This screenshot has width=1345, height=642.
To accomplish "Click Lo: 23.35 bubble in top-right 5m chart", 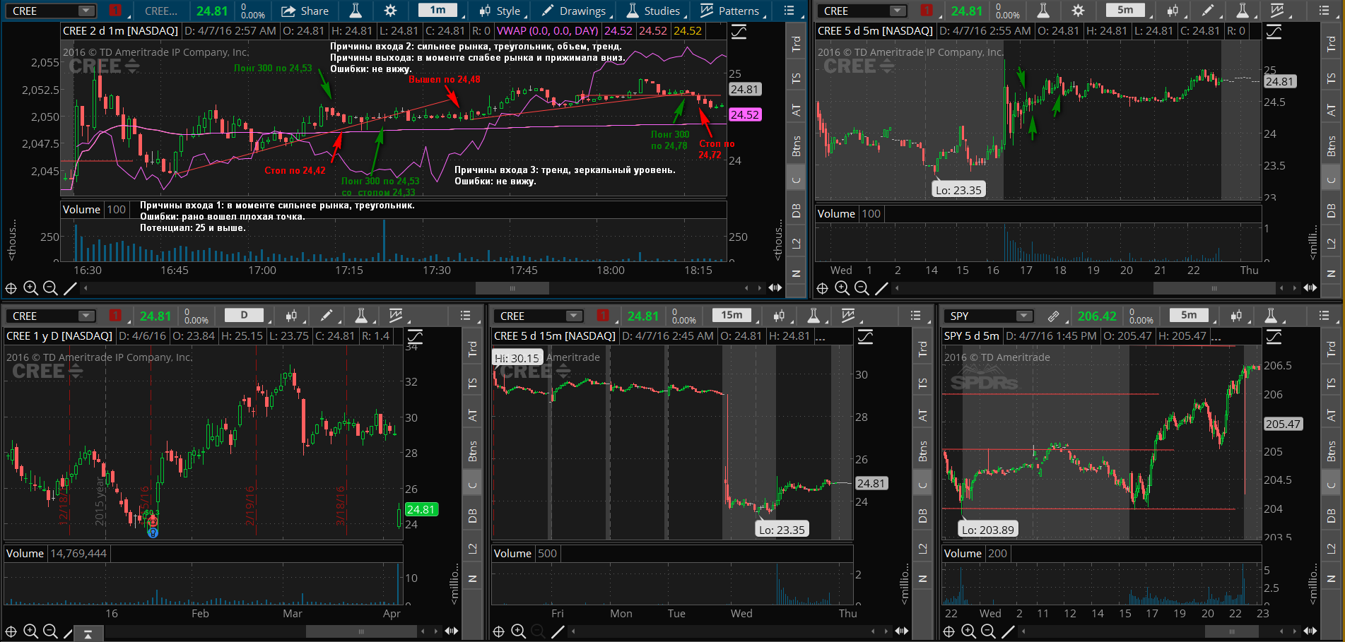I will [x=958, y=190].
